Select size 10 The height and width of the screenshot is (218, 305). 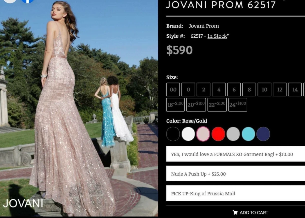coord(265,90)
